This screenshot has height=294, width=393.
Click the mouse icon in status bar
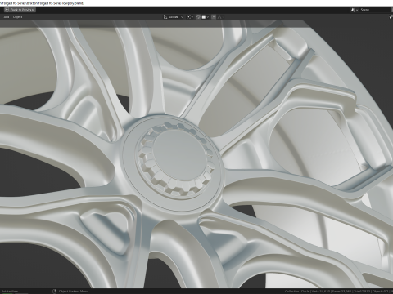[x=54, y=292]
